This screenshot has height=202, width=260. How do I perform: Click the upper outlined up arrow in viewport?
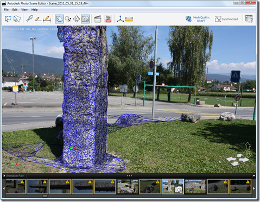(248, 146)
